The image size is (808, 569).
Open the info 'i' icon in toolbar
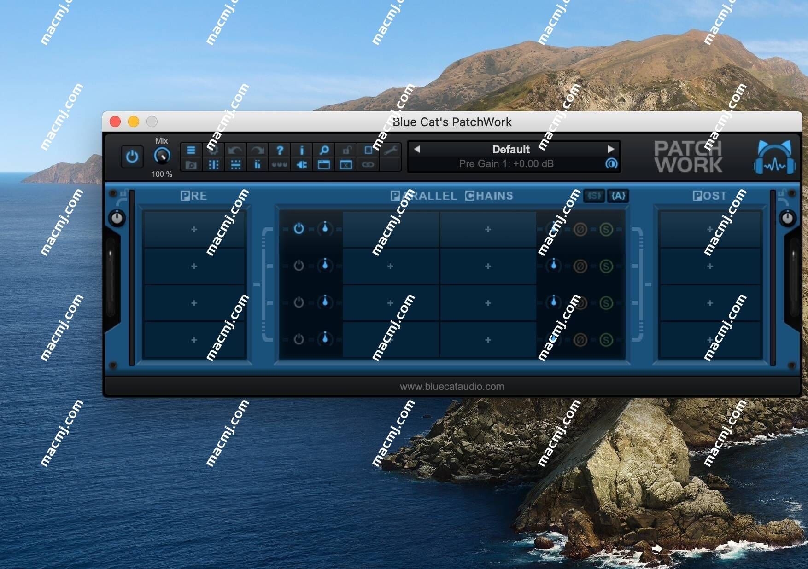(x=302, y=150)
